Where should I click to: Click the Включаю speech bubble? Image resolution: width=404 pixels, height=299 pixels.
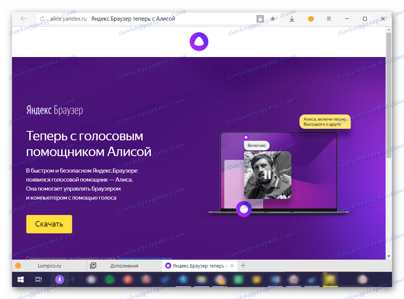coord(256,145)
